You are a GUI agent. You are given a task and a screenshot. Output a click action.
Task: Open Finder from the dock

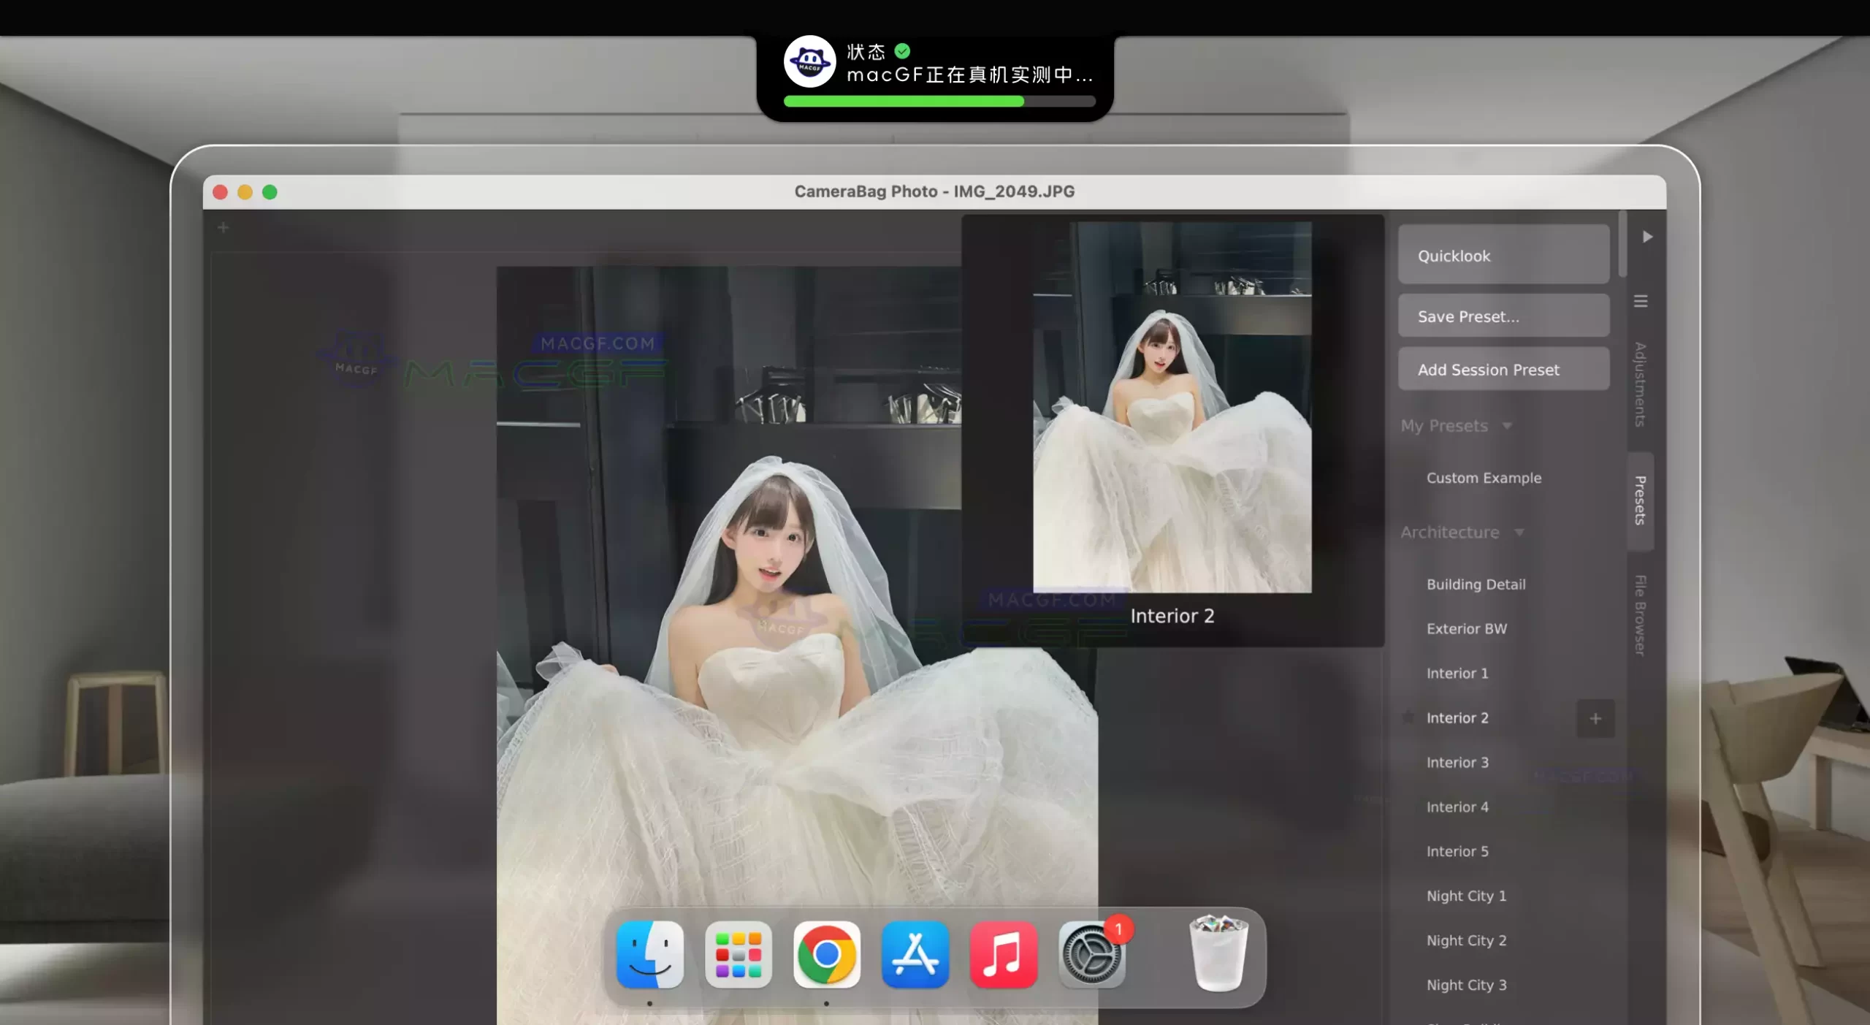pyautogui.click(x=649, y=955)
